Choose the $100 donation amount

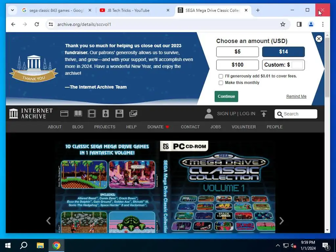click(x=238, y=65)
